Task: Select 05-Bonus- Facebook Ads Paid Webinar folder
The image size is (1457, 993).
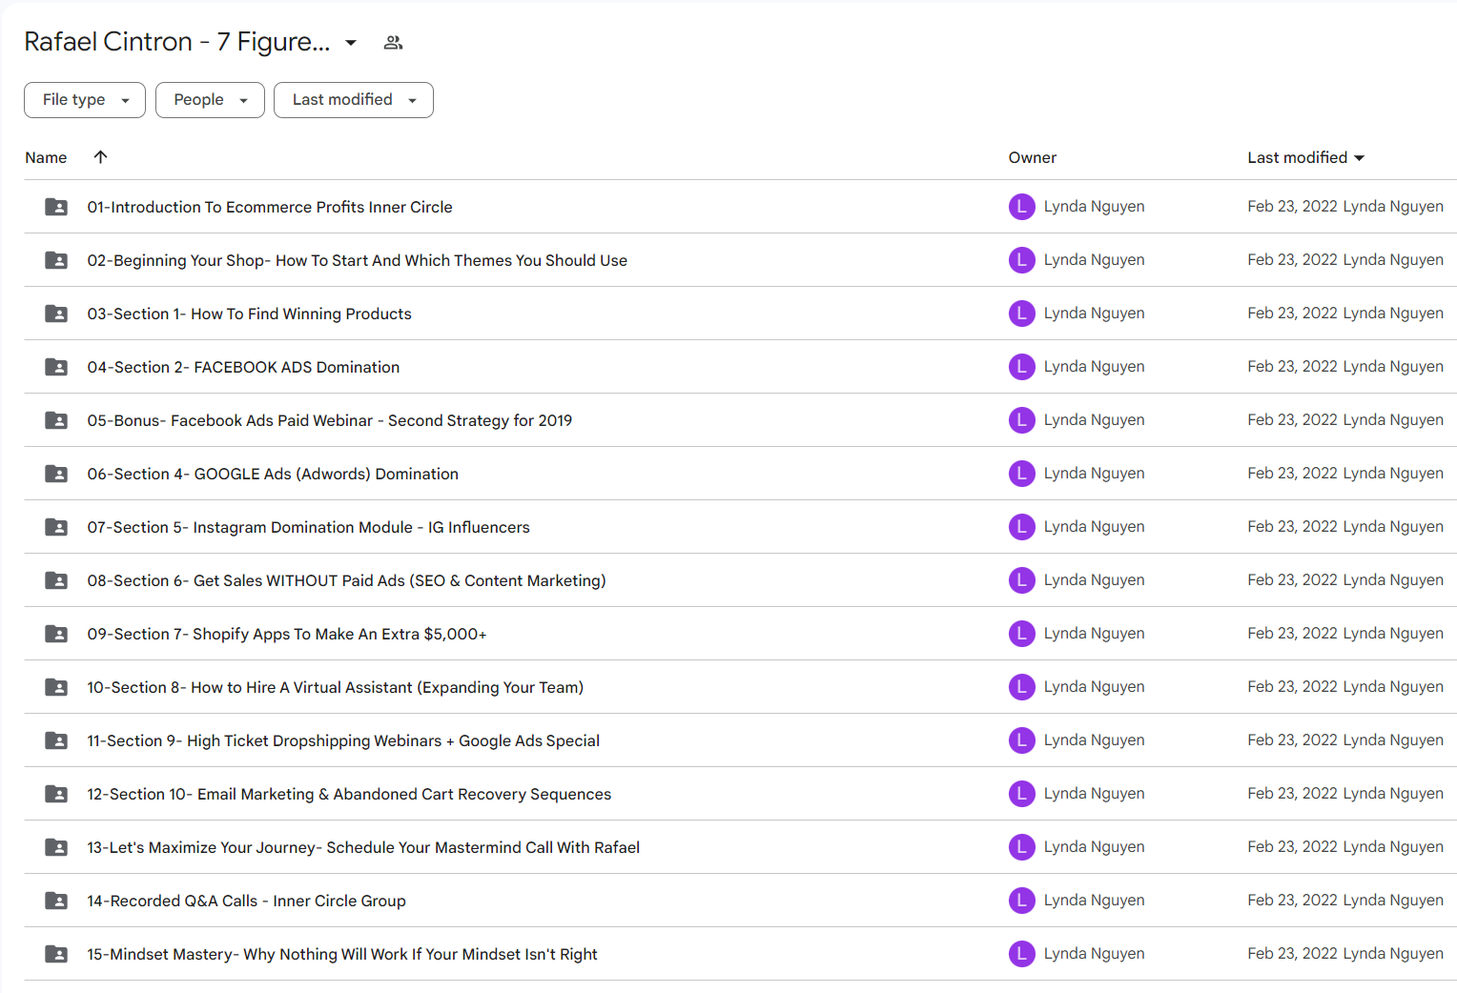Action: tap(330, 420)
